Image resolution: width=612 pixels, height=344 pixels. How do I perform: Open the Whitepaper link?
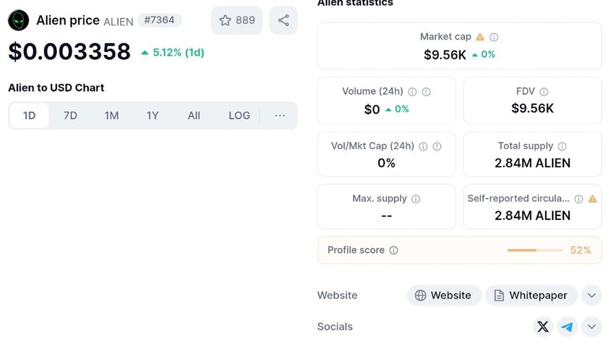(x=531, y=295)
